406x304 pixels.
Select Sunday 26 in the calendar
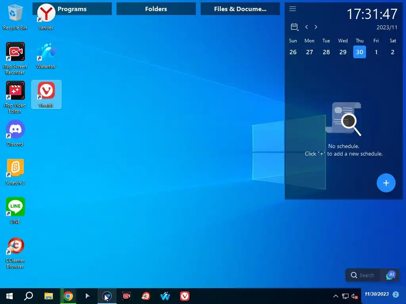coord(293,52)
